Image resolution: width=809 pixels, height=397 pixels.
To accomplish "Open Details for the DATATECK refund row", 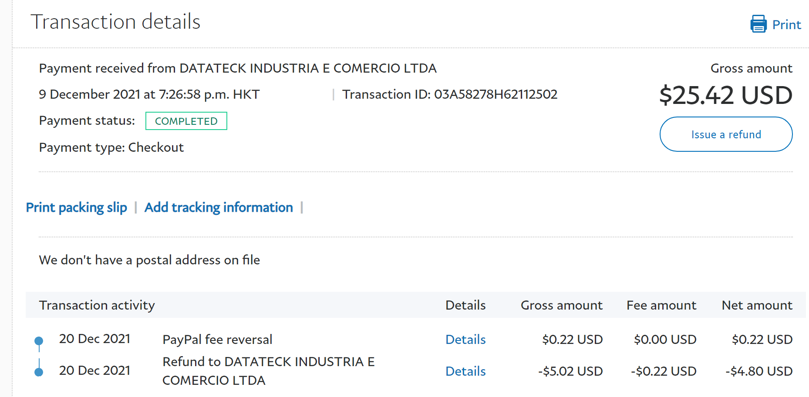I will 465,371.
